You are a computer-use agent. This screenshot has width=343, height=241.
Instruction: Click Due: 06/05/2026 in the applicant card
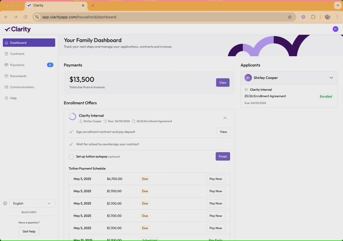tap(255, 103)
